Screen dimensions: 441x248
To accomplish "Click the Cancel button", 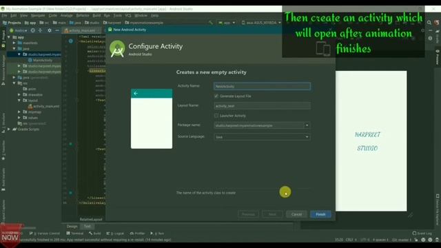I will coord(296,214).
